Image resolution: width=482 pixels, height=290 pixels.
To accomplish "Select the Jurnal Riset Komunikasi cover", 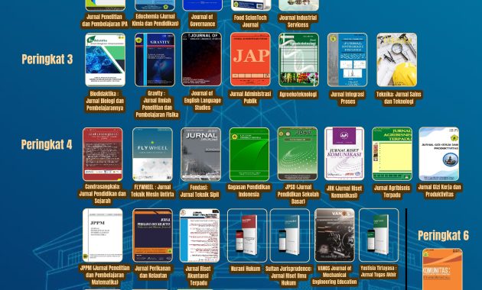I will point(344,153).
